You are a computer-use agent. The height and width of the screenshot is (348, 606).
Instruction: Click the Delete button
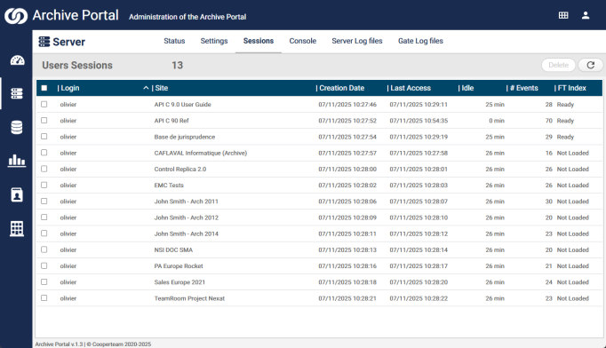(559, 65)
